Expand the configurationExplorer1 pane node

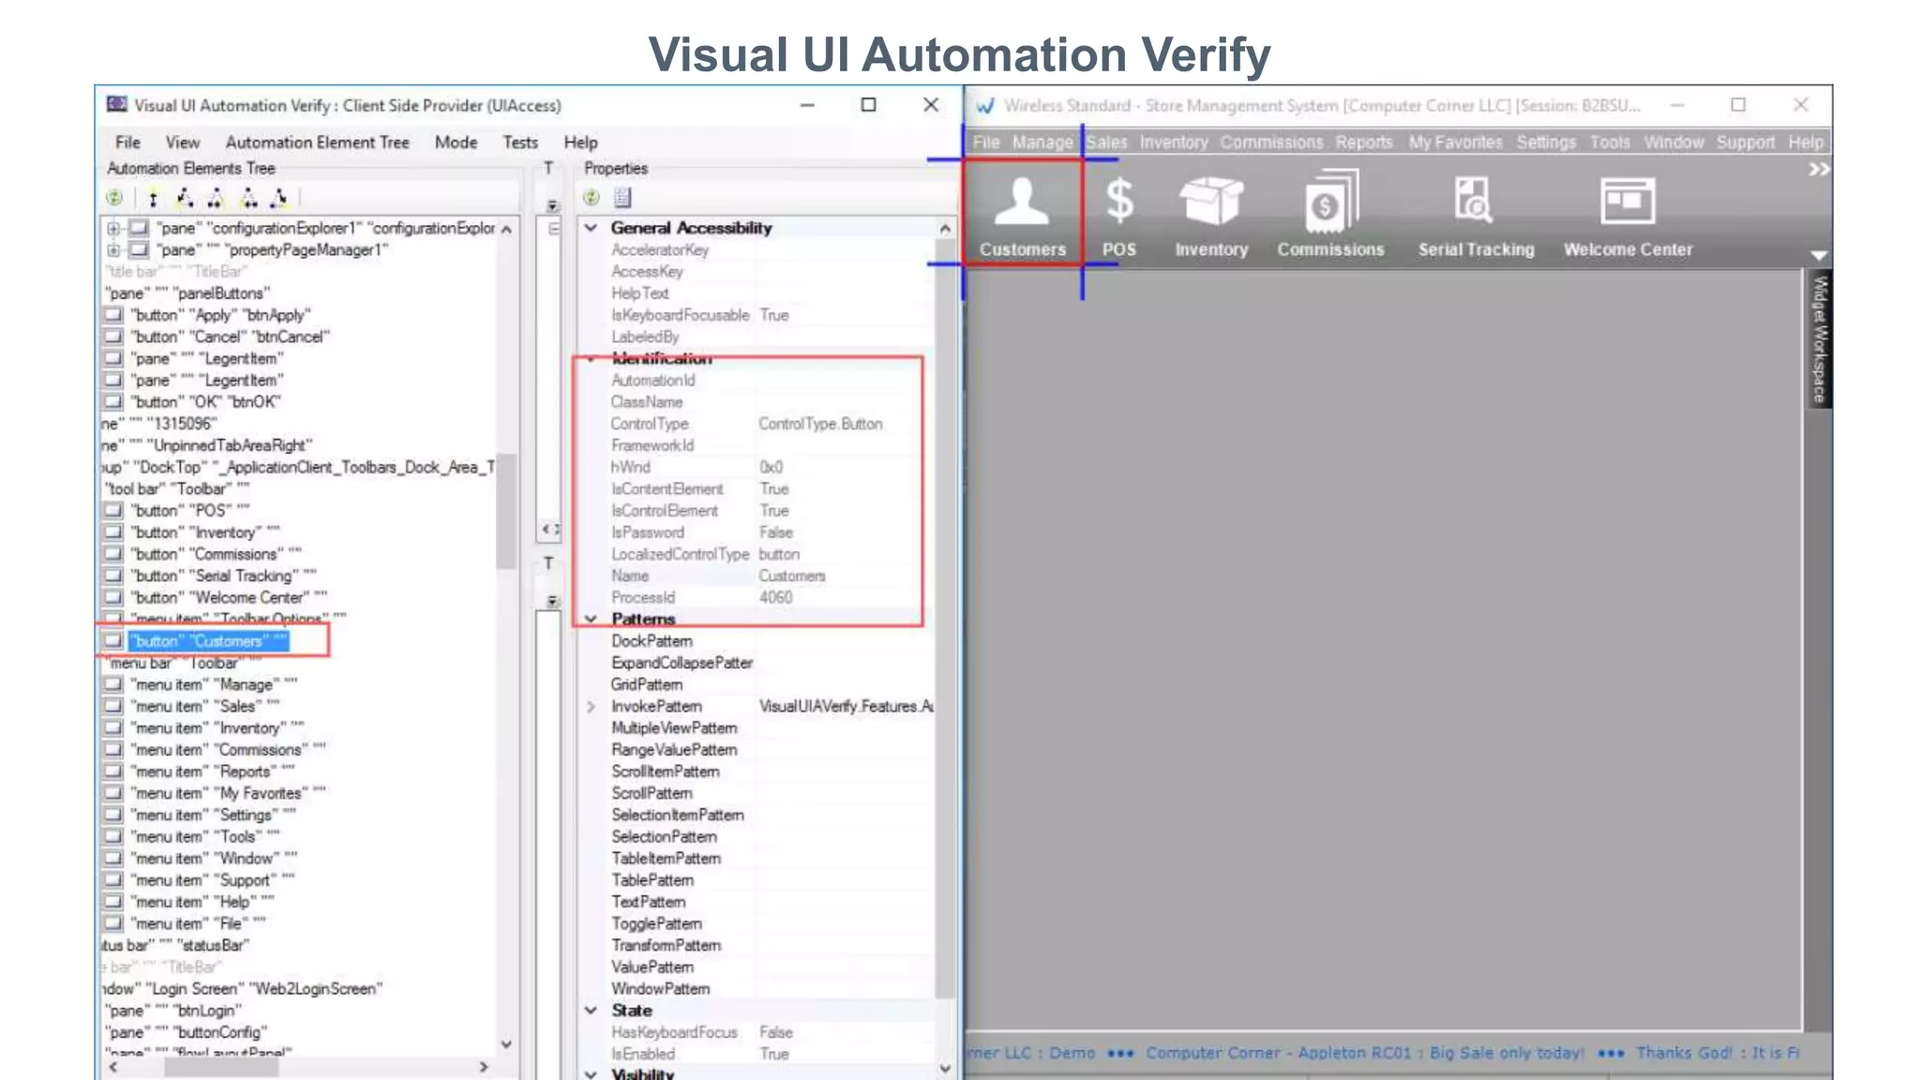[113, 228]
